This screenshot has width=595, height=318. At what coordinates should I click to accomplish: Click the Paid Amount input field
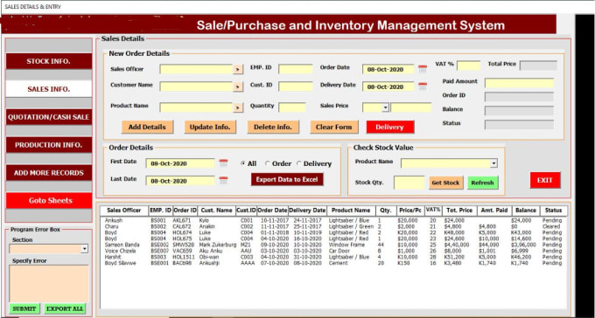click(519, 83)
